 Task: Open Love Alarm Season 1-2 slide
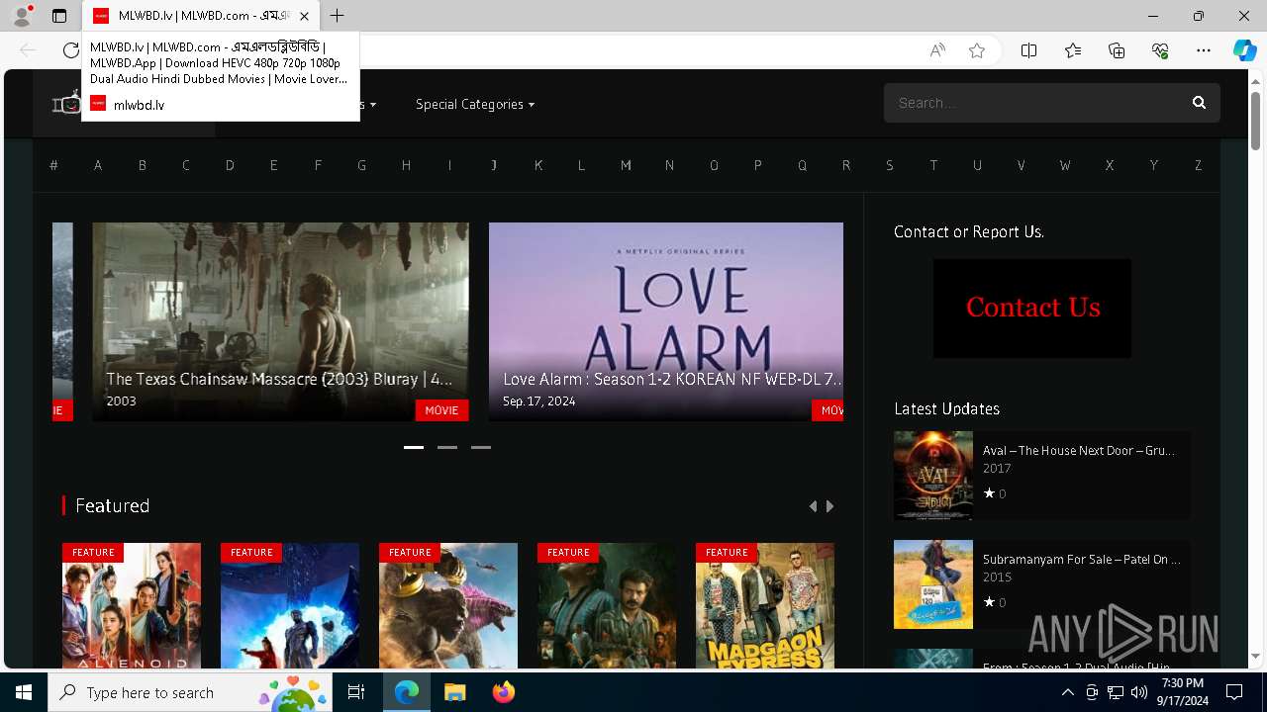pos(666,321)
